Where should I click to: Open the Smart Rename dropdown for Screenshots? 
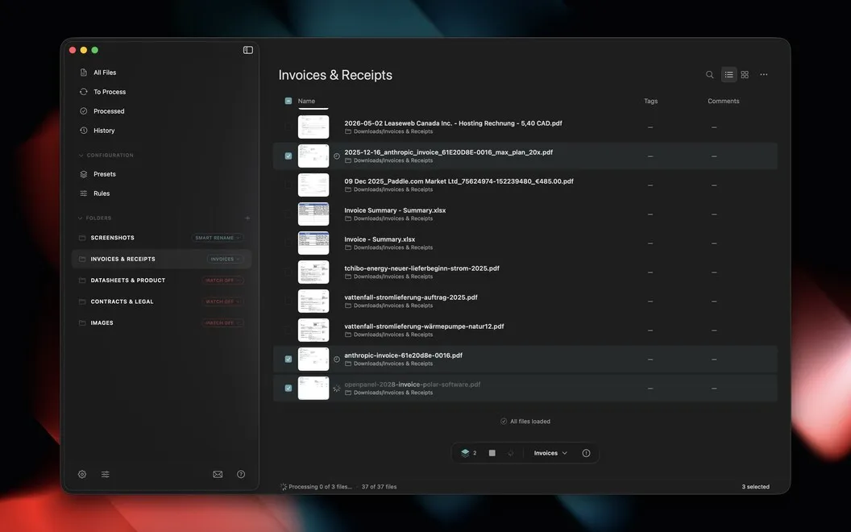[x=218, y=238]
